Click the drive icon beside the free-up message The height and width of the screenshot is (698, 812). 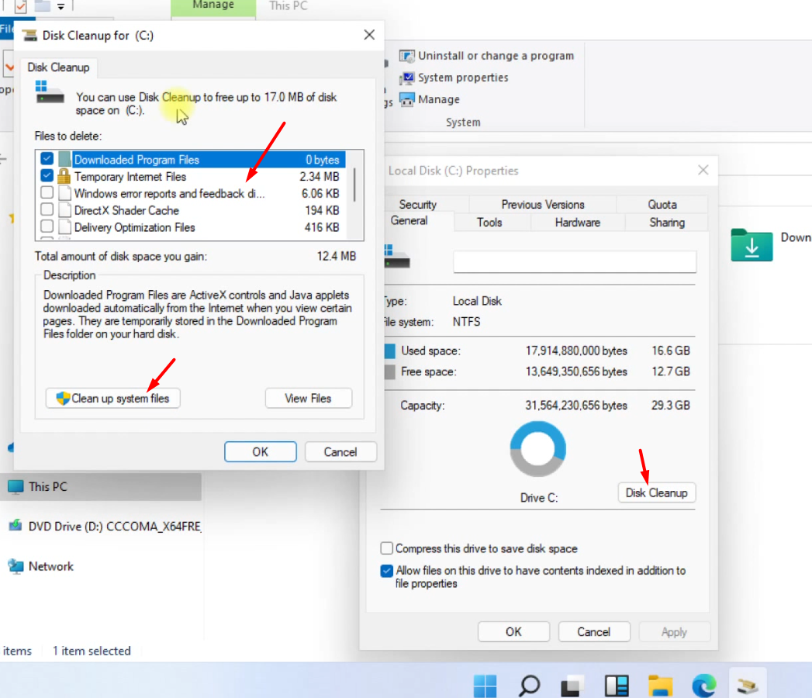tap(50, 92)
